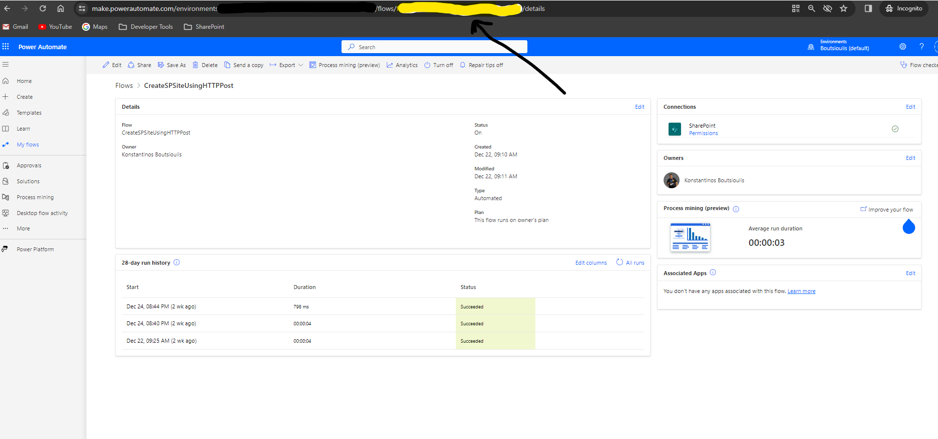Image resolution: width=938 pixels, height=439 pixels.
Task: Open Power Platform in the sidebar
Action: [35, 249]
